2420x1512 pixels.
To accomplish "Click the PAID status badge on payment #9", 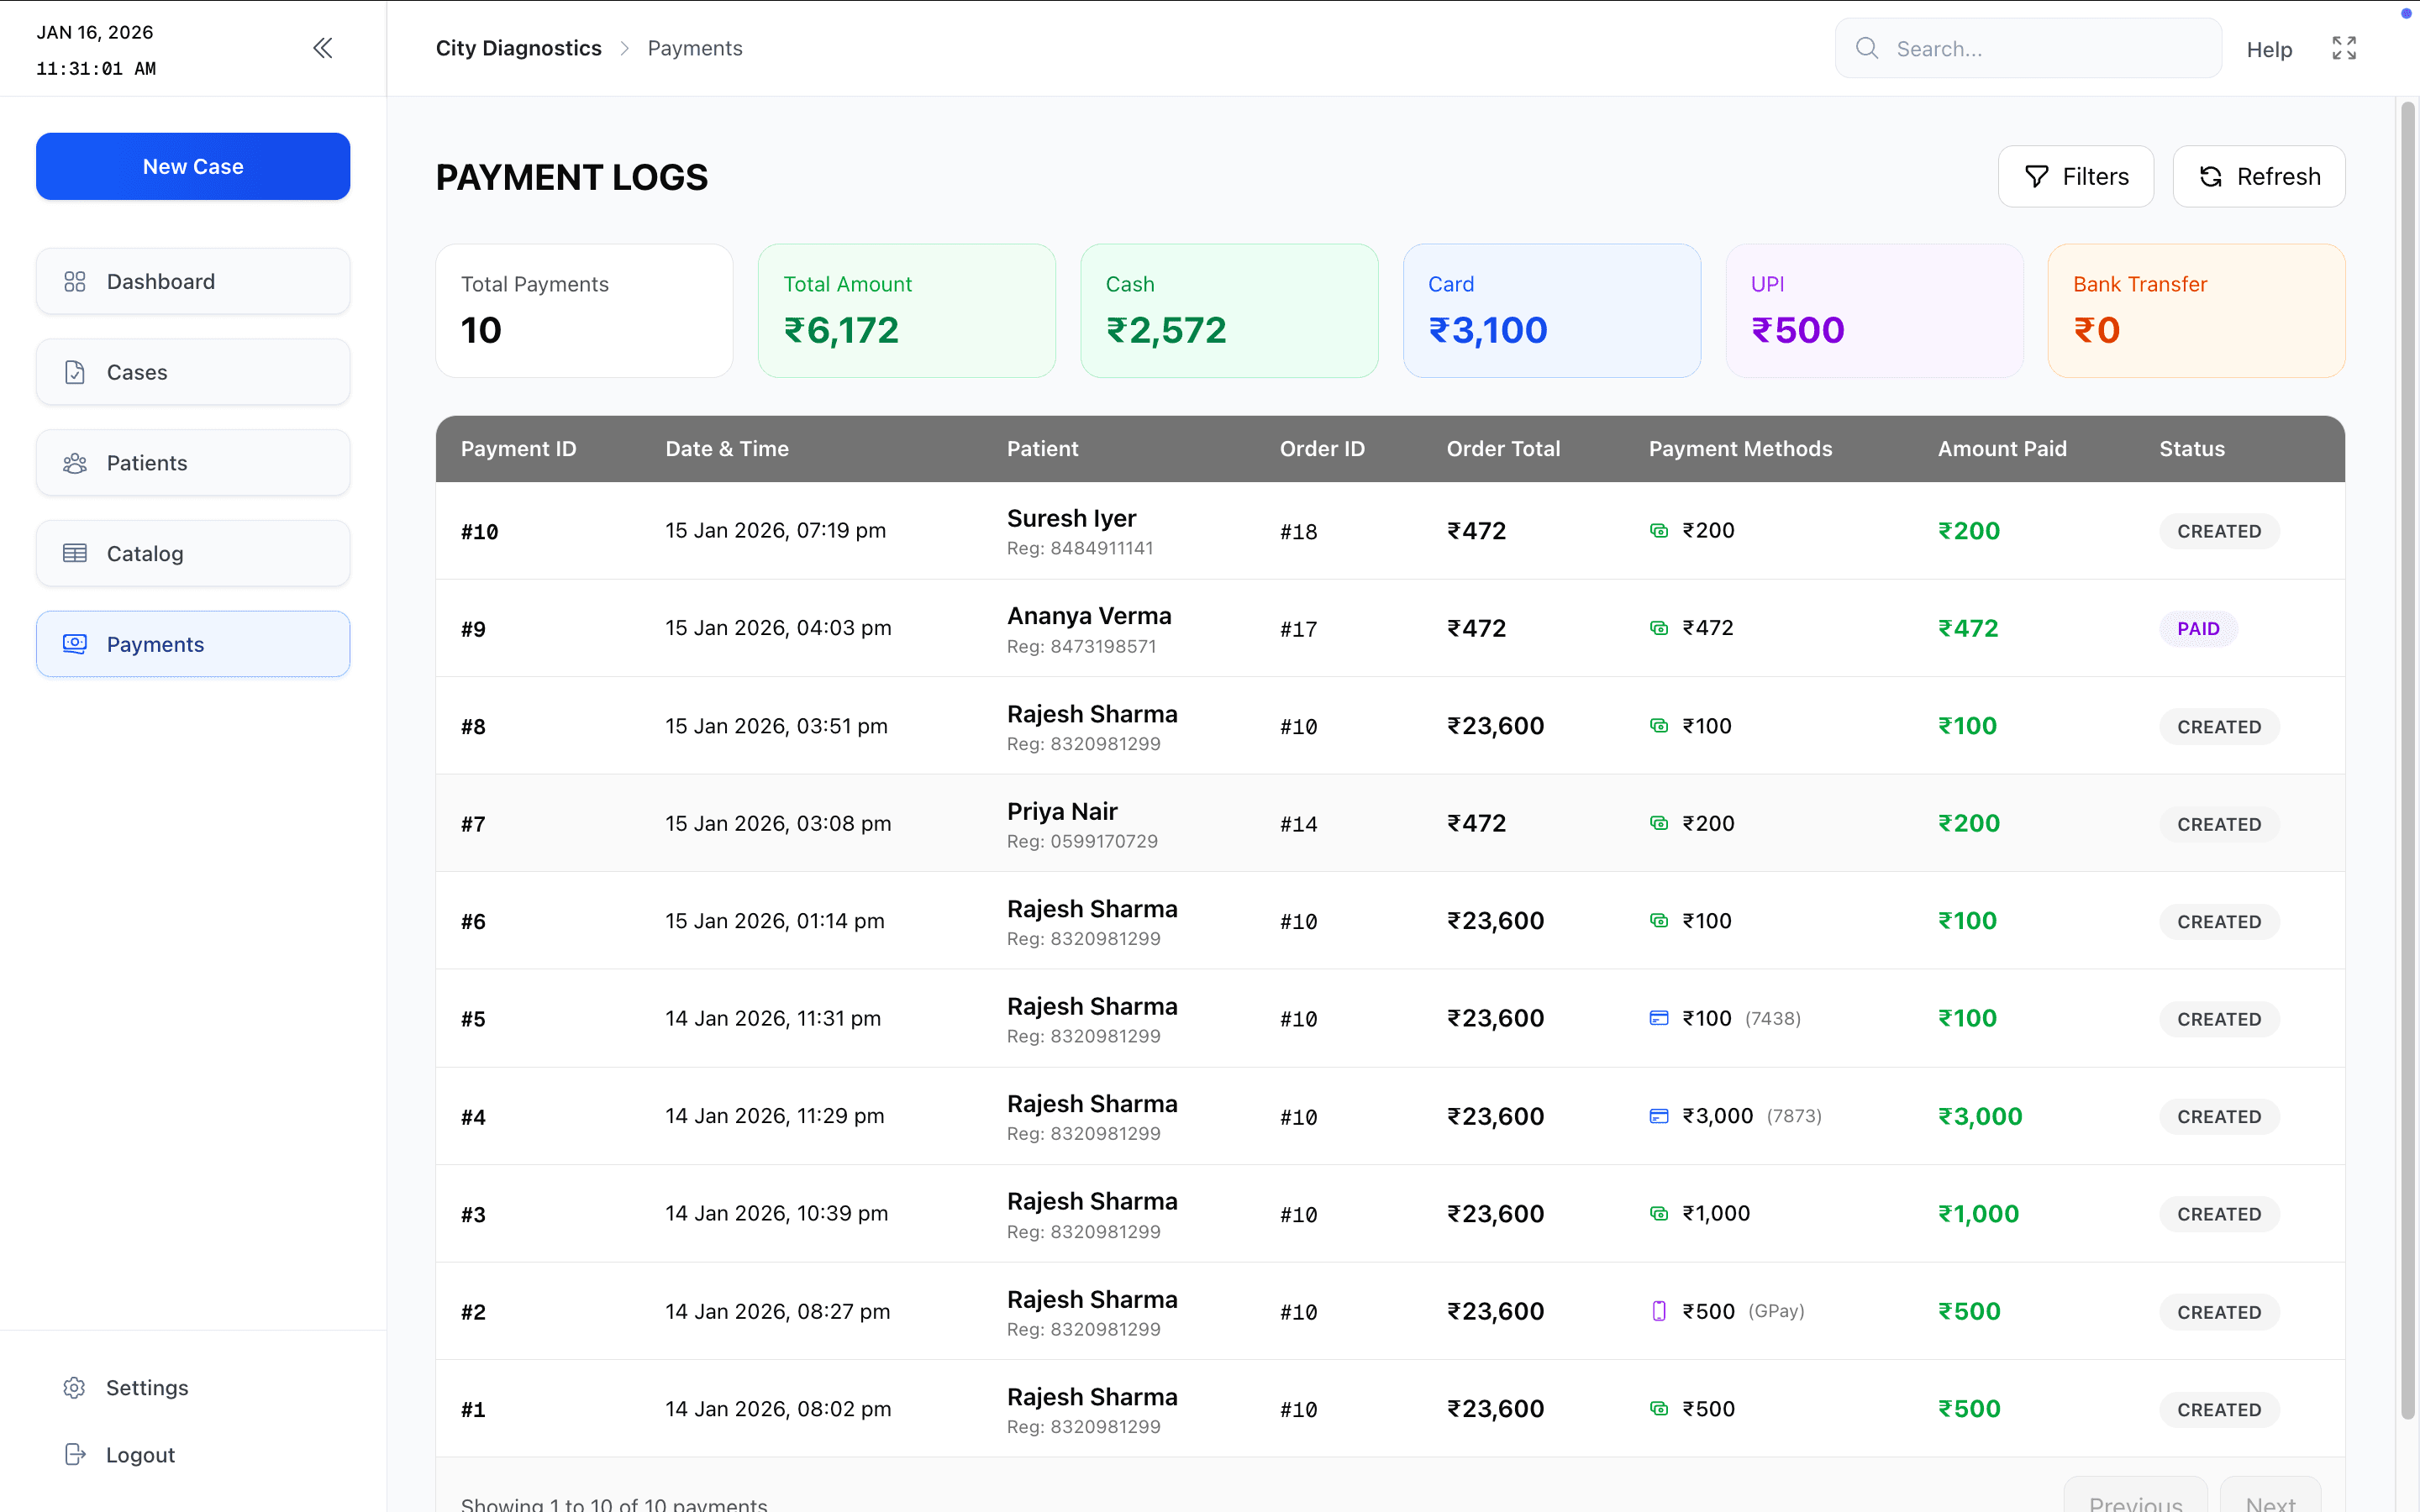I will pos(2197,629).
